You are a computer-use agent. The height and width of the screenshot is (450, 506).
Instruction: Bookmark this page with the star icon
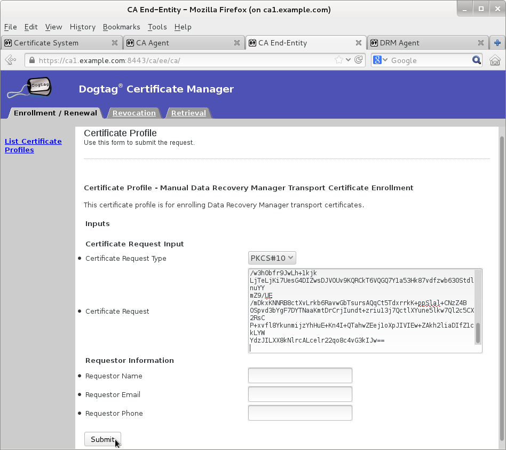point(338,60)
